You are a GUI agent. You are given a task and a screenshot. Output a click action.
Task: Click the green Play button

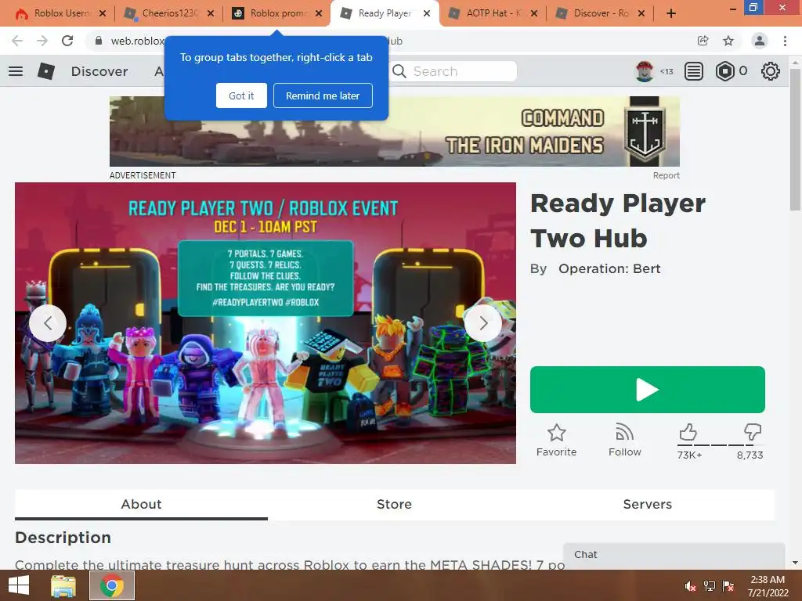pos(648,390)
